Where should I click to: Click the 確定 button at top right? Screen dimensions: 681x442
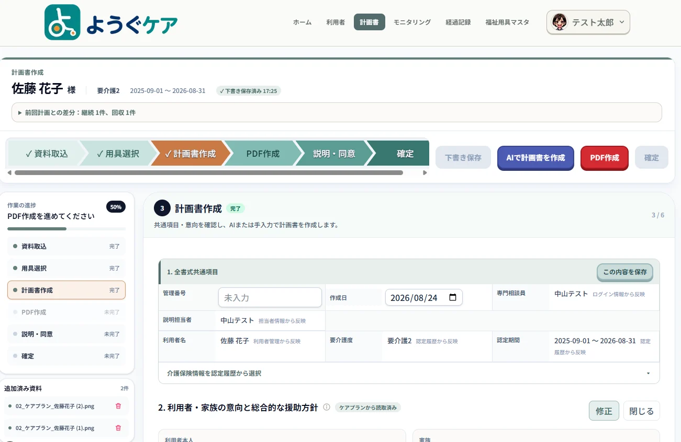pyautogui.click(x=652, y=158)
